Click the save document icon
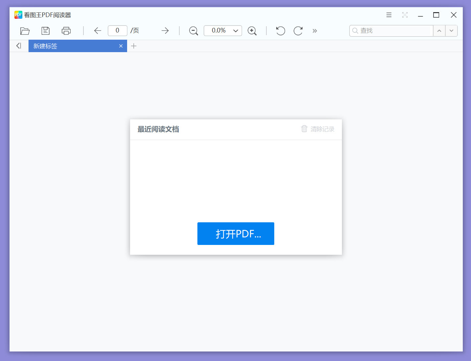Screen dimensions: 471x361 click(x=45, y=31)
